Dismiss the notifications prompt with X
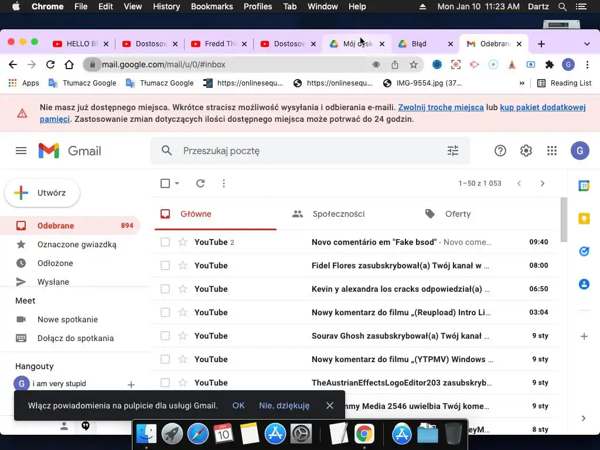The height and width of the screenshot is (450, 600). 330,405
